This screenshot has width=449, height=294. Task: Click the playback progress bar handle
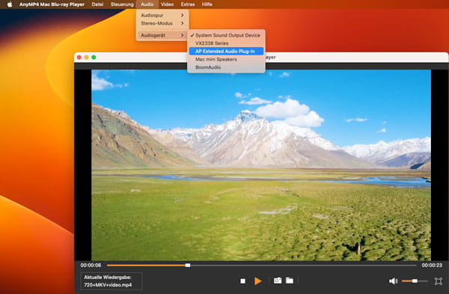tap(188, 266)
